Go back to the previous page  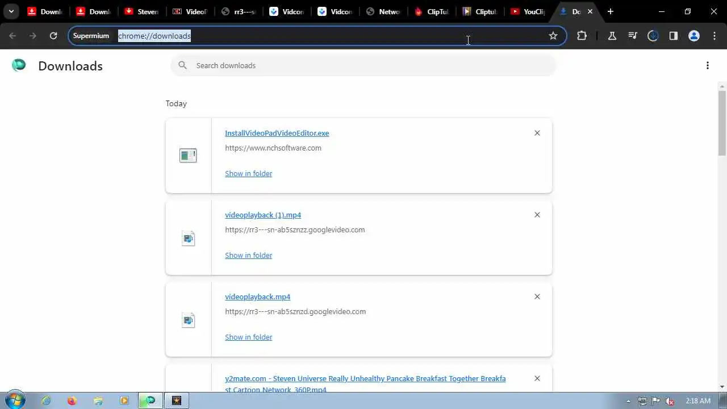point(12,36)
